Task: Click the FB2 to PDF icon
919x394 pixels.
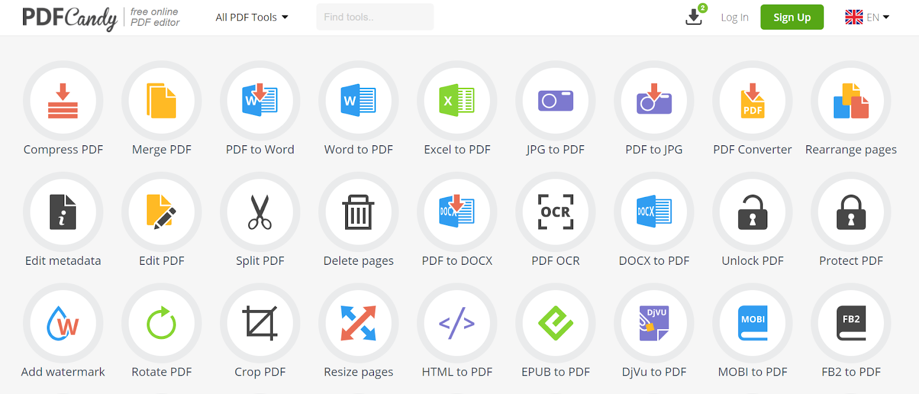Action: pos(851,323)
